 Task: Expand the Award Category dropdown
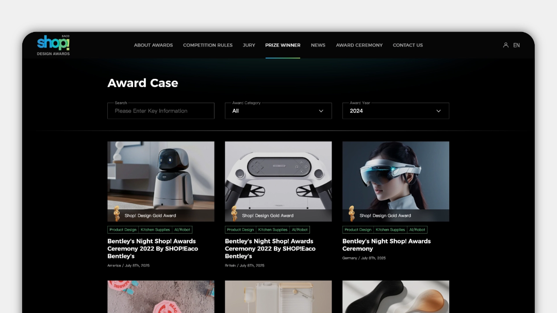pyautogui.click(x=278, y=111)
